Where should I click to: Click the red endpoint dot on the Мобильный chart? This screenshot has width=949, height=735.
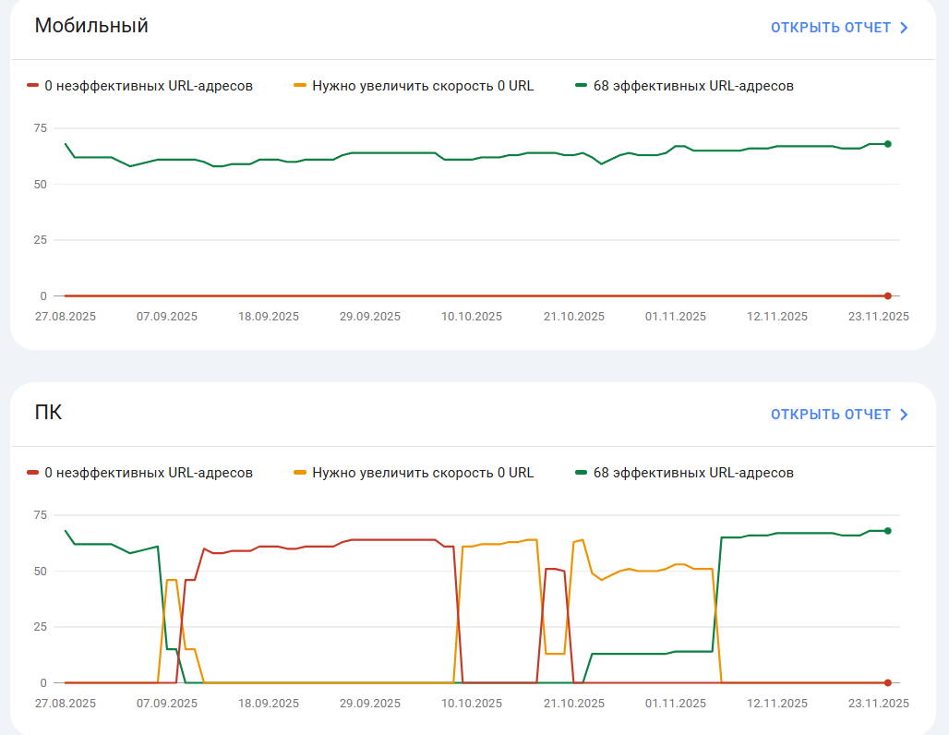click(887, 296)
